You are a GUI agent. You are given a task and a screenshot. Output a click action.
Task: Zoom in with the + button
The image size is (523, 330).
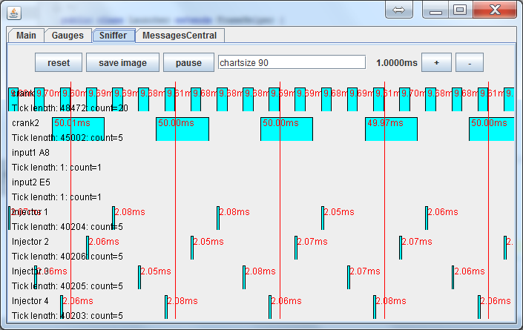pyautogui.click(x=436, y=63)
